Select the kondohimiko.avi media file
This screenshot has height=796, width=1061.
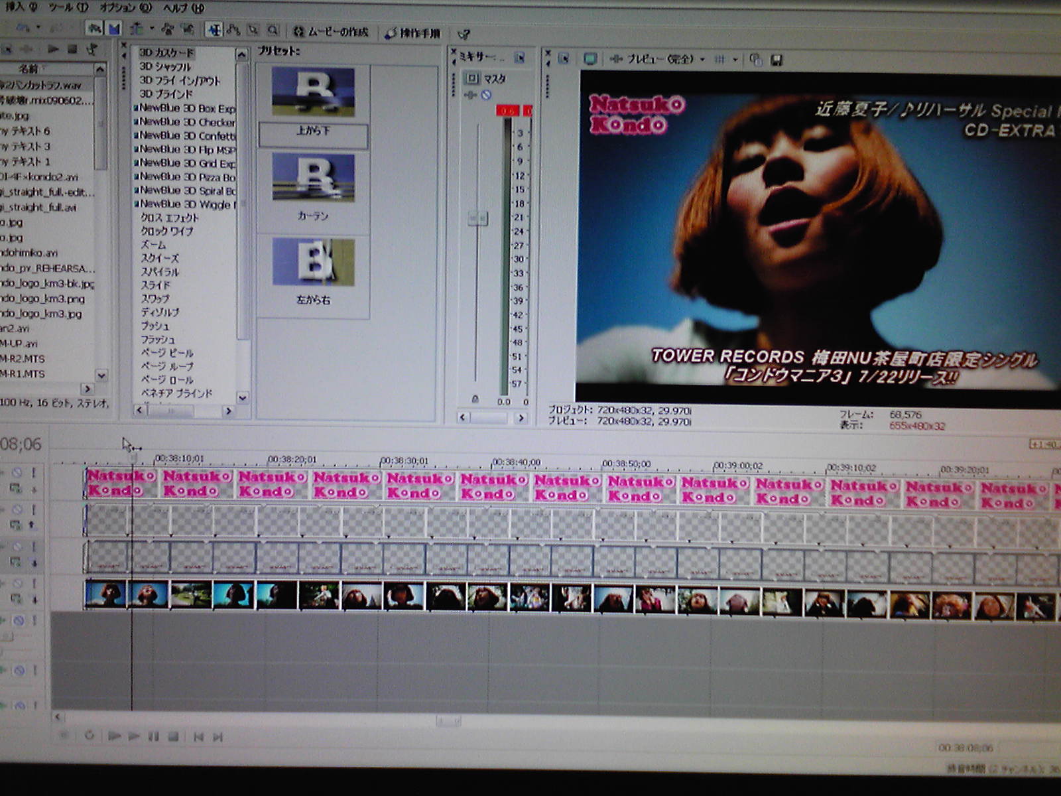[29, 253]
